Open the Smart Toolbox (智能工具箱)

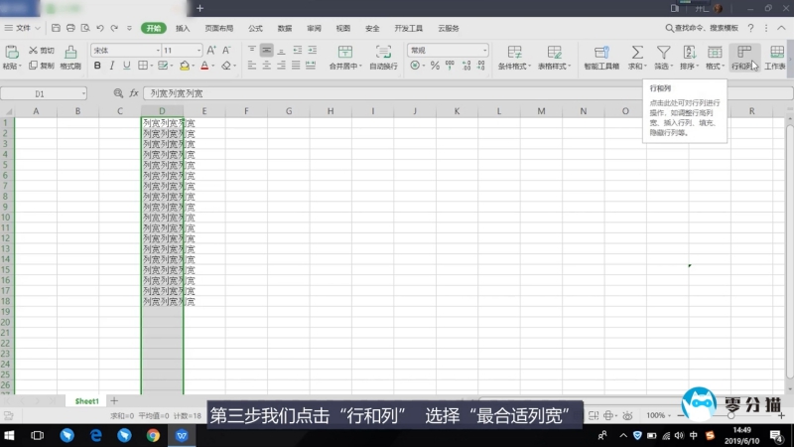600,52
